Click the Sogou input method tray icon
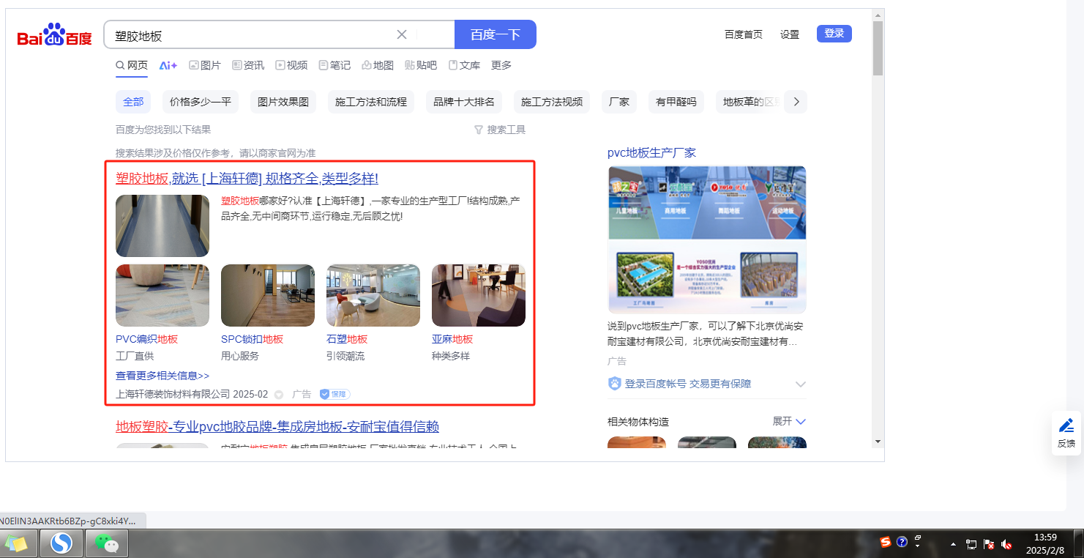 click(886, 542)
